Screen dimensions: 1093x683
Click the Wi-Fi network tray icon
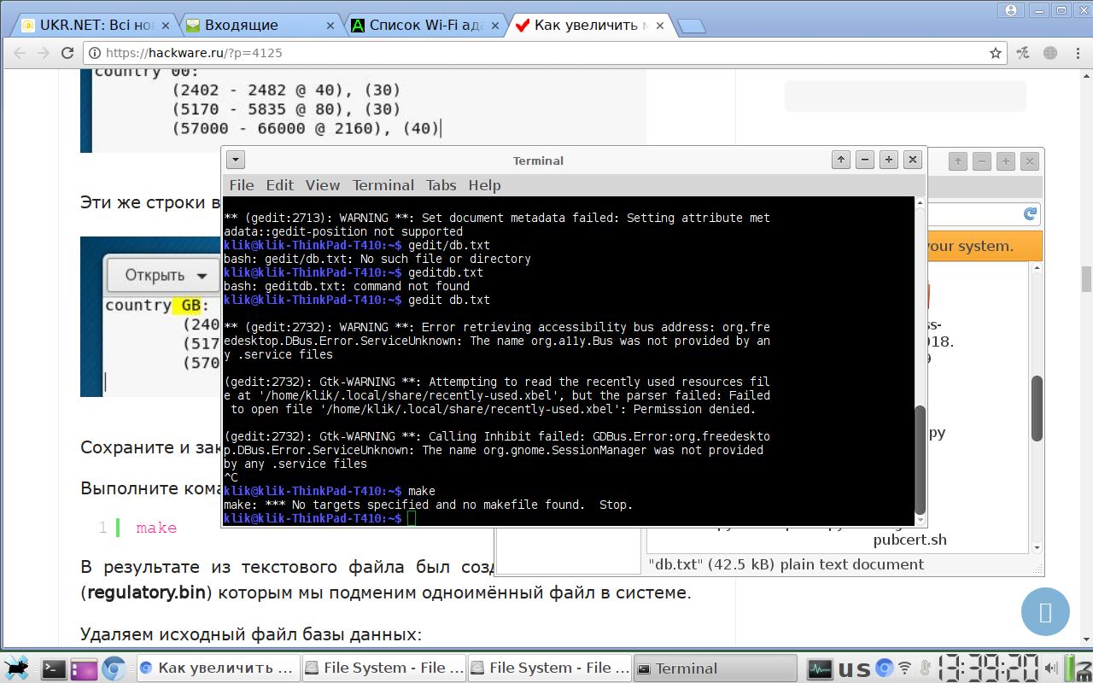click(x=904, y=668)
